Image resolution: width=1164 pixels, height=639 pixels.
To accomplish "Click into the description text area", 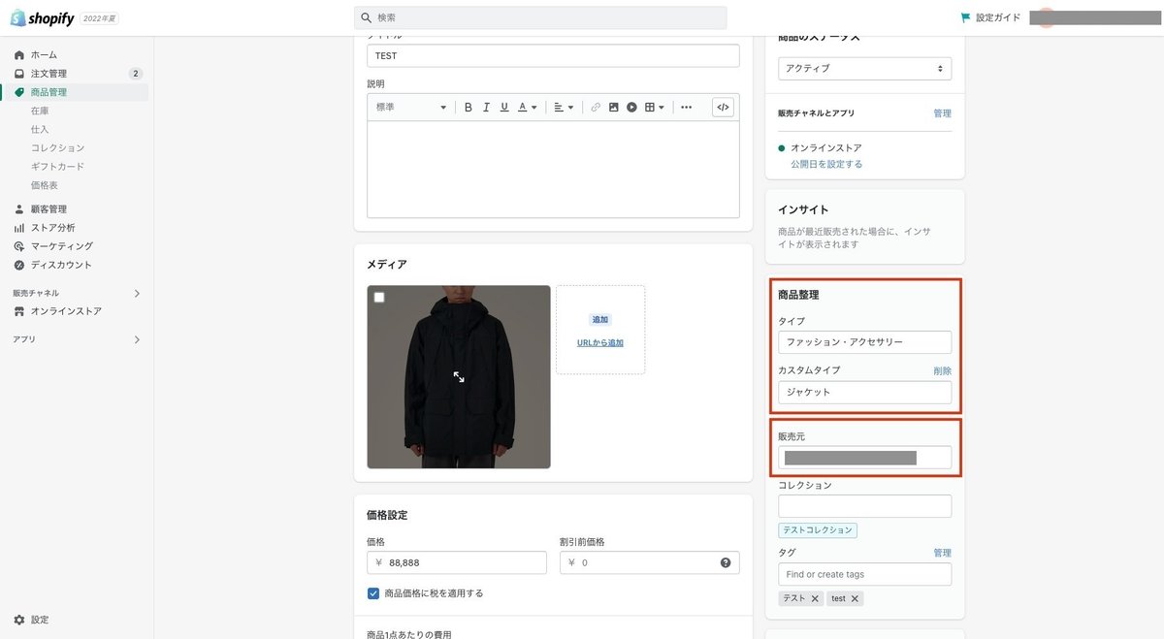I will (x=553, y=170).
